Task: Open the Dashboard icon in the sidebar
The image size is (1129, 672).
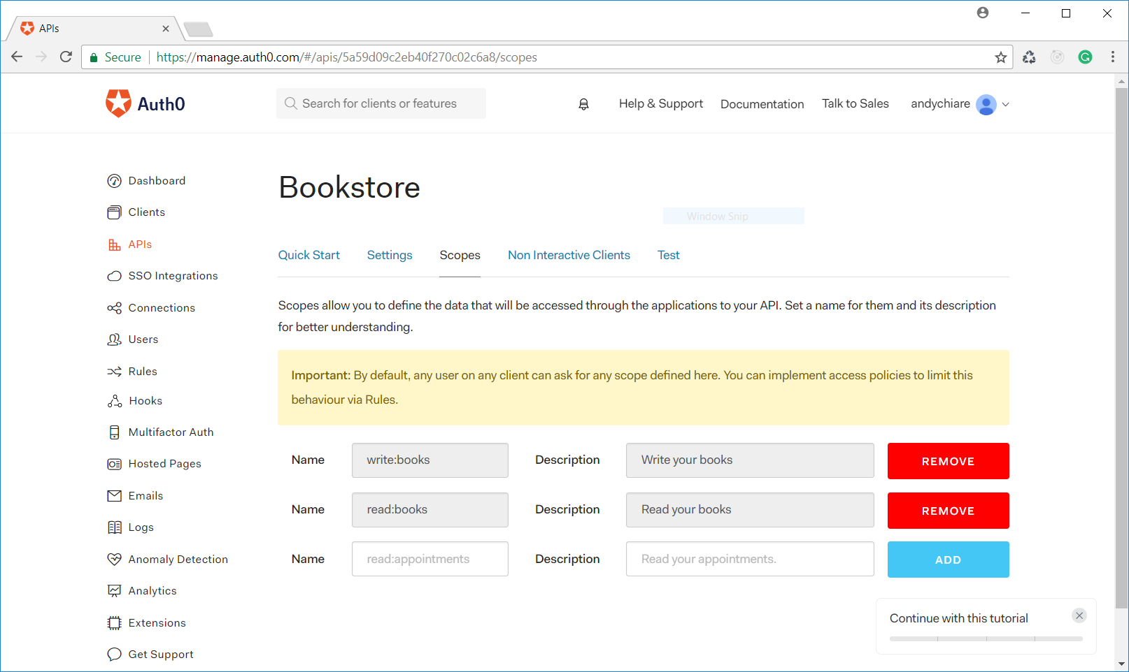Action: coord(114,181)
